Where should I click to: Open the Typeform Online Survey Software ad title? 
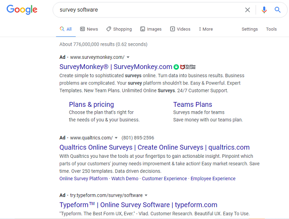coord(138,205)
